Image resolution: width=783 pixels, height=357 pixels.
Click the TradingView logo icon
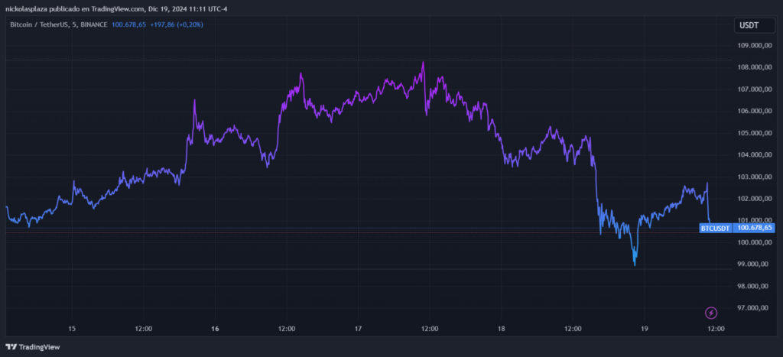tap(10, 347)
